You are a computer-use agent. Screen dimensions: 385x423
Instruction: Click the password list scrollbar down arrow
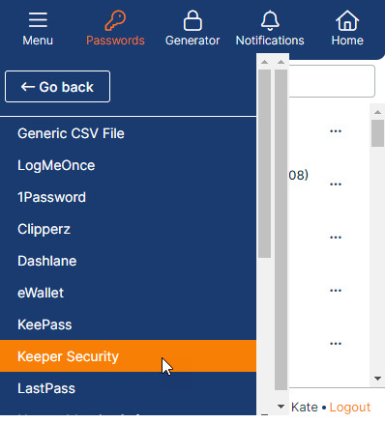[377, 379]
